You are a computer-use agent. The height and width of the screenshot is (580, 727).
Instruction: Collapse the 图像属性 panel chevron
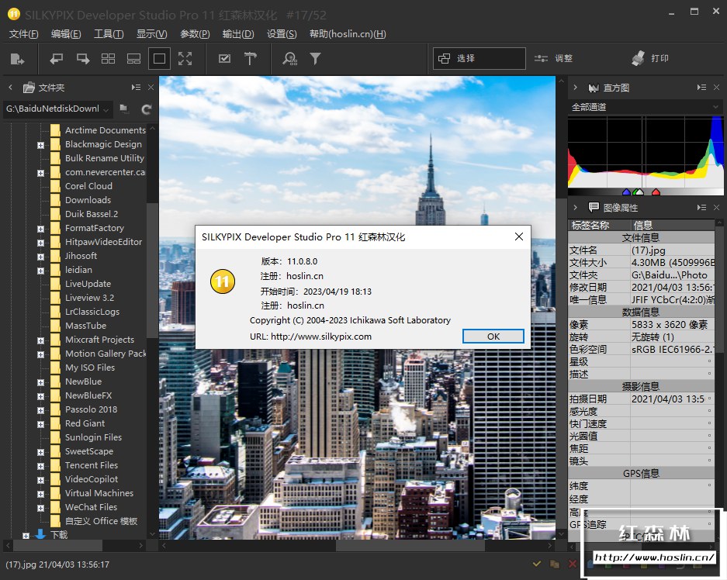[x=576, y=207]
